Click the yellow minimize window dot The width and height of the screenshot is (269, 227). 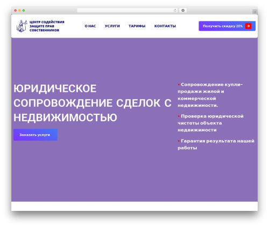pyautogui.click(x=19, y=11)
